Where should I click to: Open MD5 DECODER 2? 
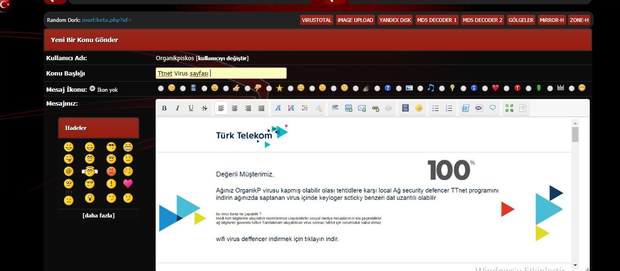483,20
